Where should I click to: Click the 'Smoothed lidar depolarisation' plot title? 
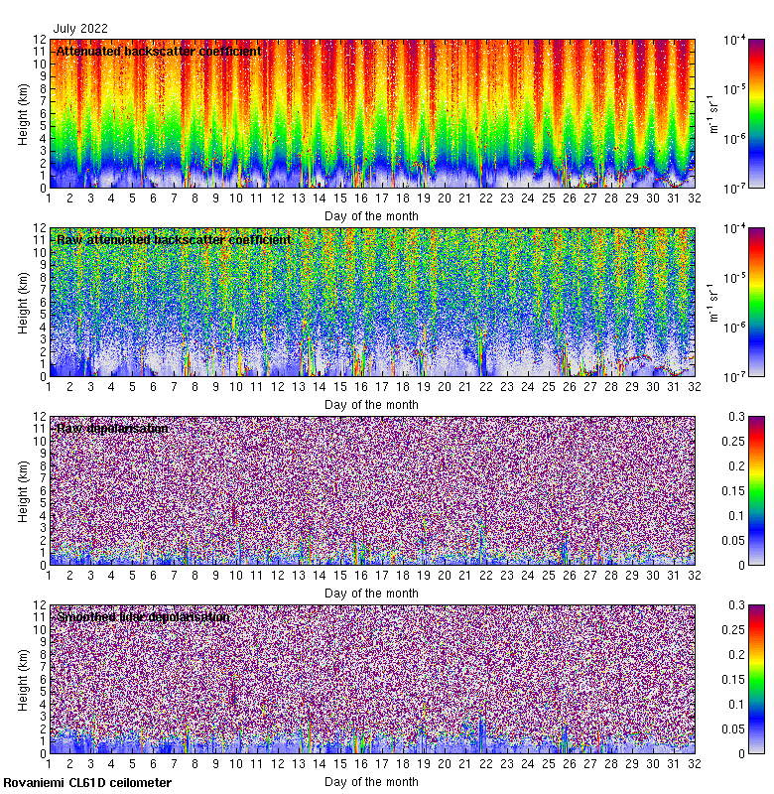[x=143, y=616]
